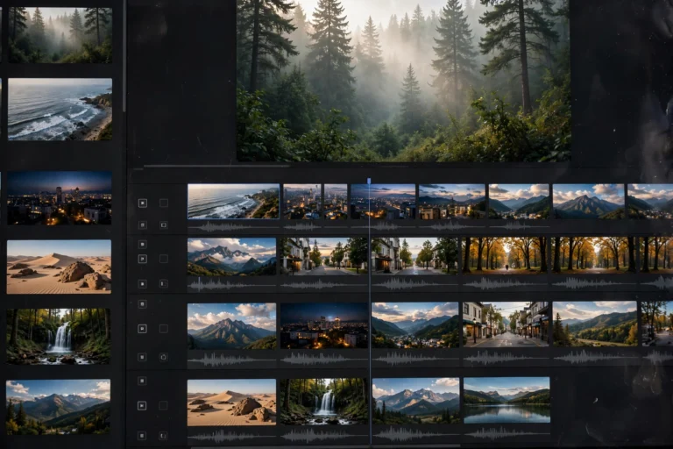
Task: Tick the empty checkbox on second track
Action: tap(164, 259)
